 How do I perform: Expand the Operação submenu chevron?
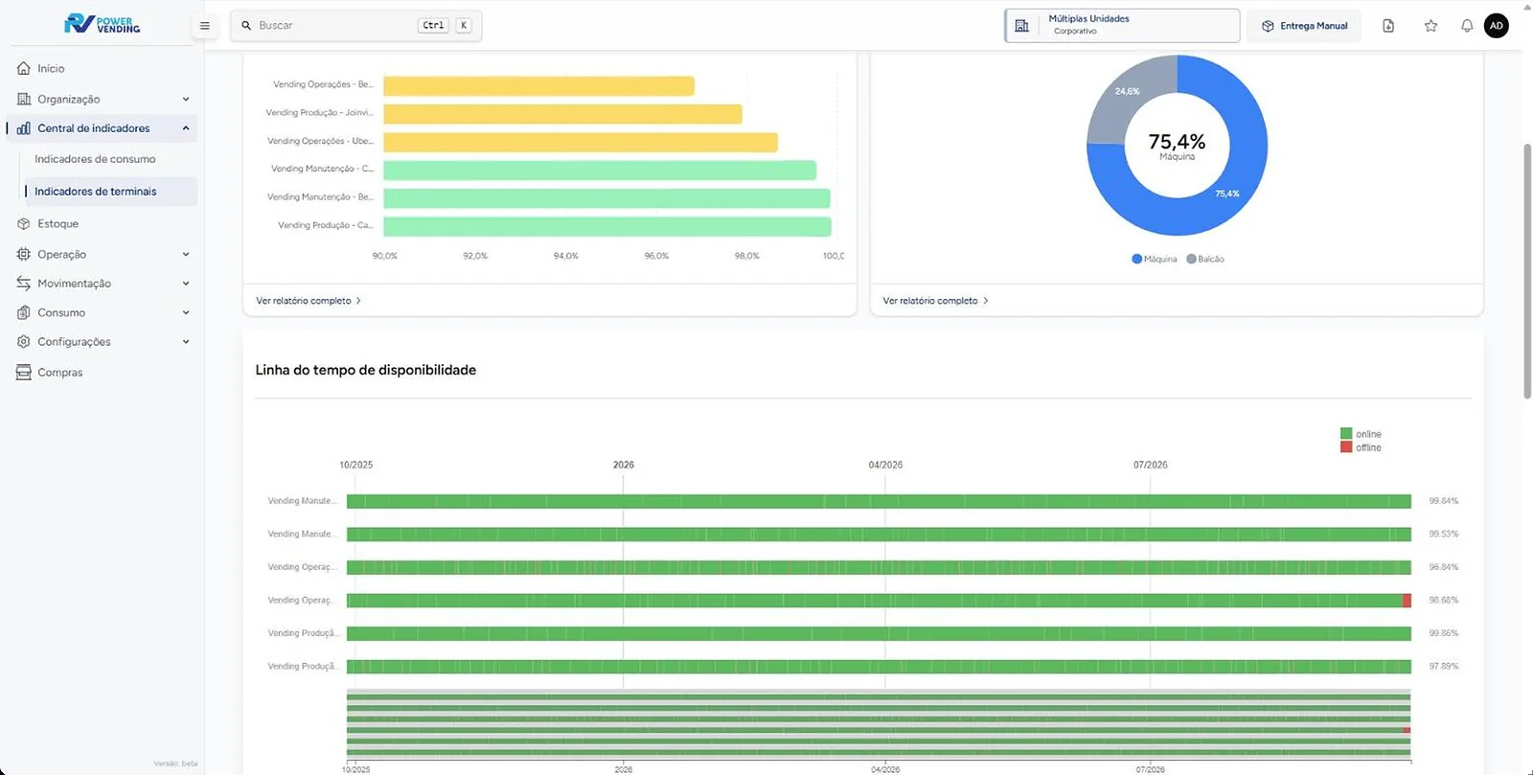coord(186,255)
